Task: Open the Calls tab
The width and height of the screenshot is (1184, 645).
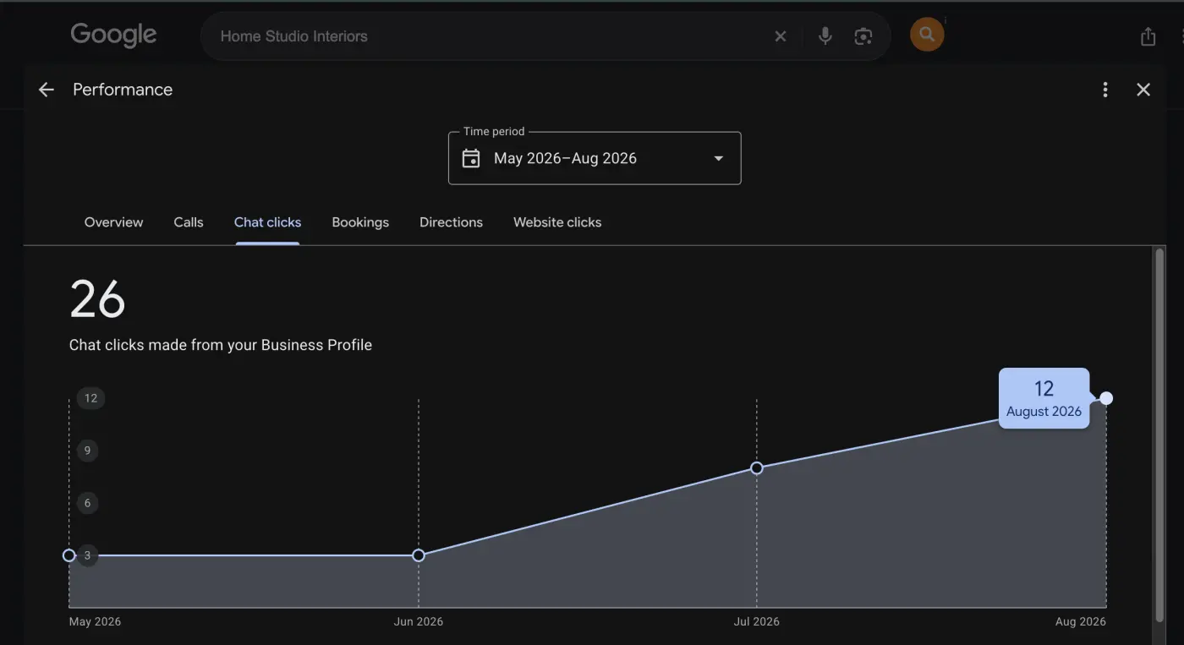Action: point(189,222)
